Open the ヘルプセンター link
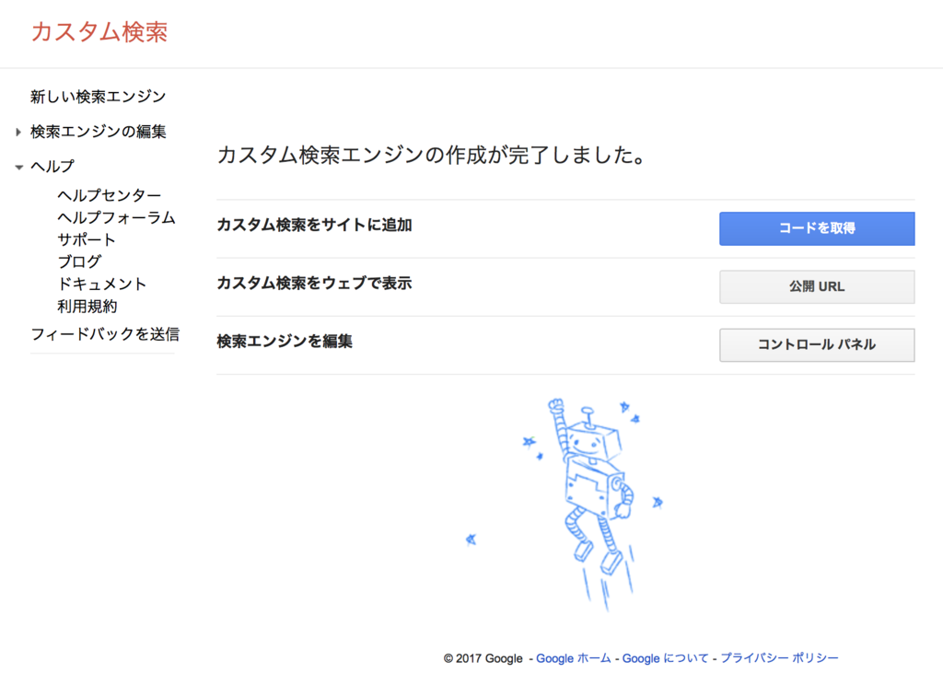 pos(106,195)
